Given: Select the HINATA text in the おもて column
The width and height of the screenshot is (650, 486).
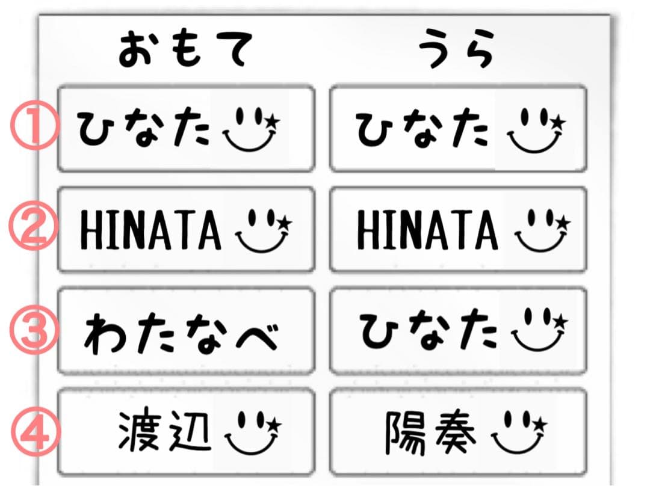Looking at the screenshot, I should coord(151,230).
